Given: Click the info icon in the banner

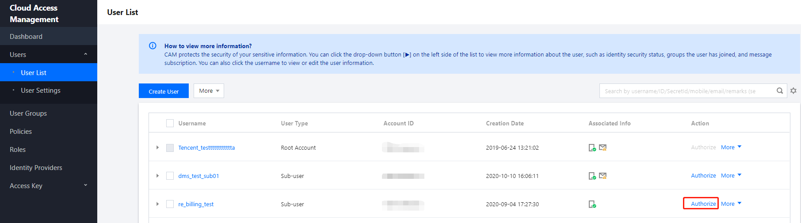Looking at the screenshot, I should pyautogui.click(x=153, y=46).
